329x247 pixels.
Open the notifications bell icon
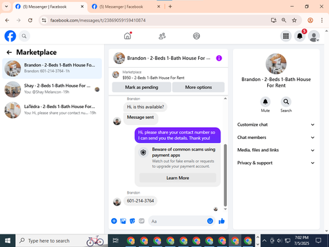tap(299, 36)
